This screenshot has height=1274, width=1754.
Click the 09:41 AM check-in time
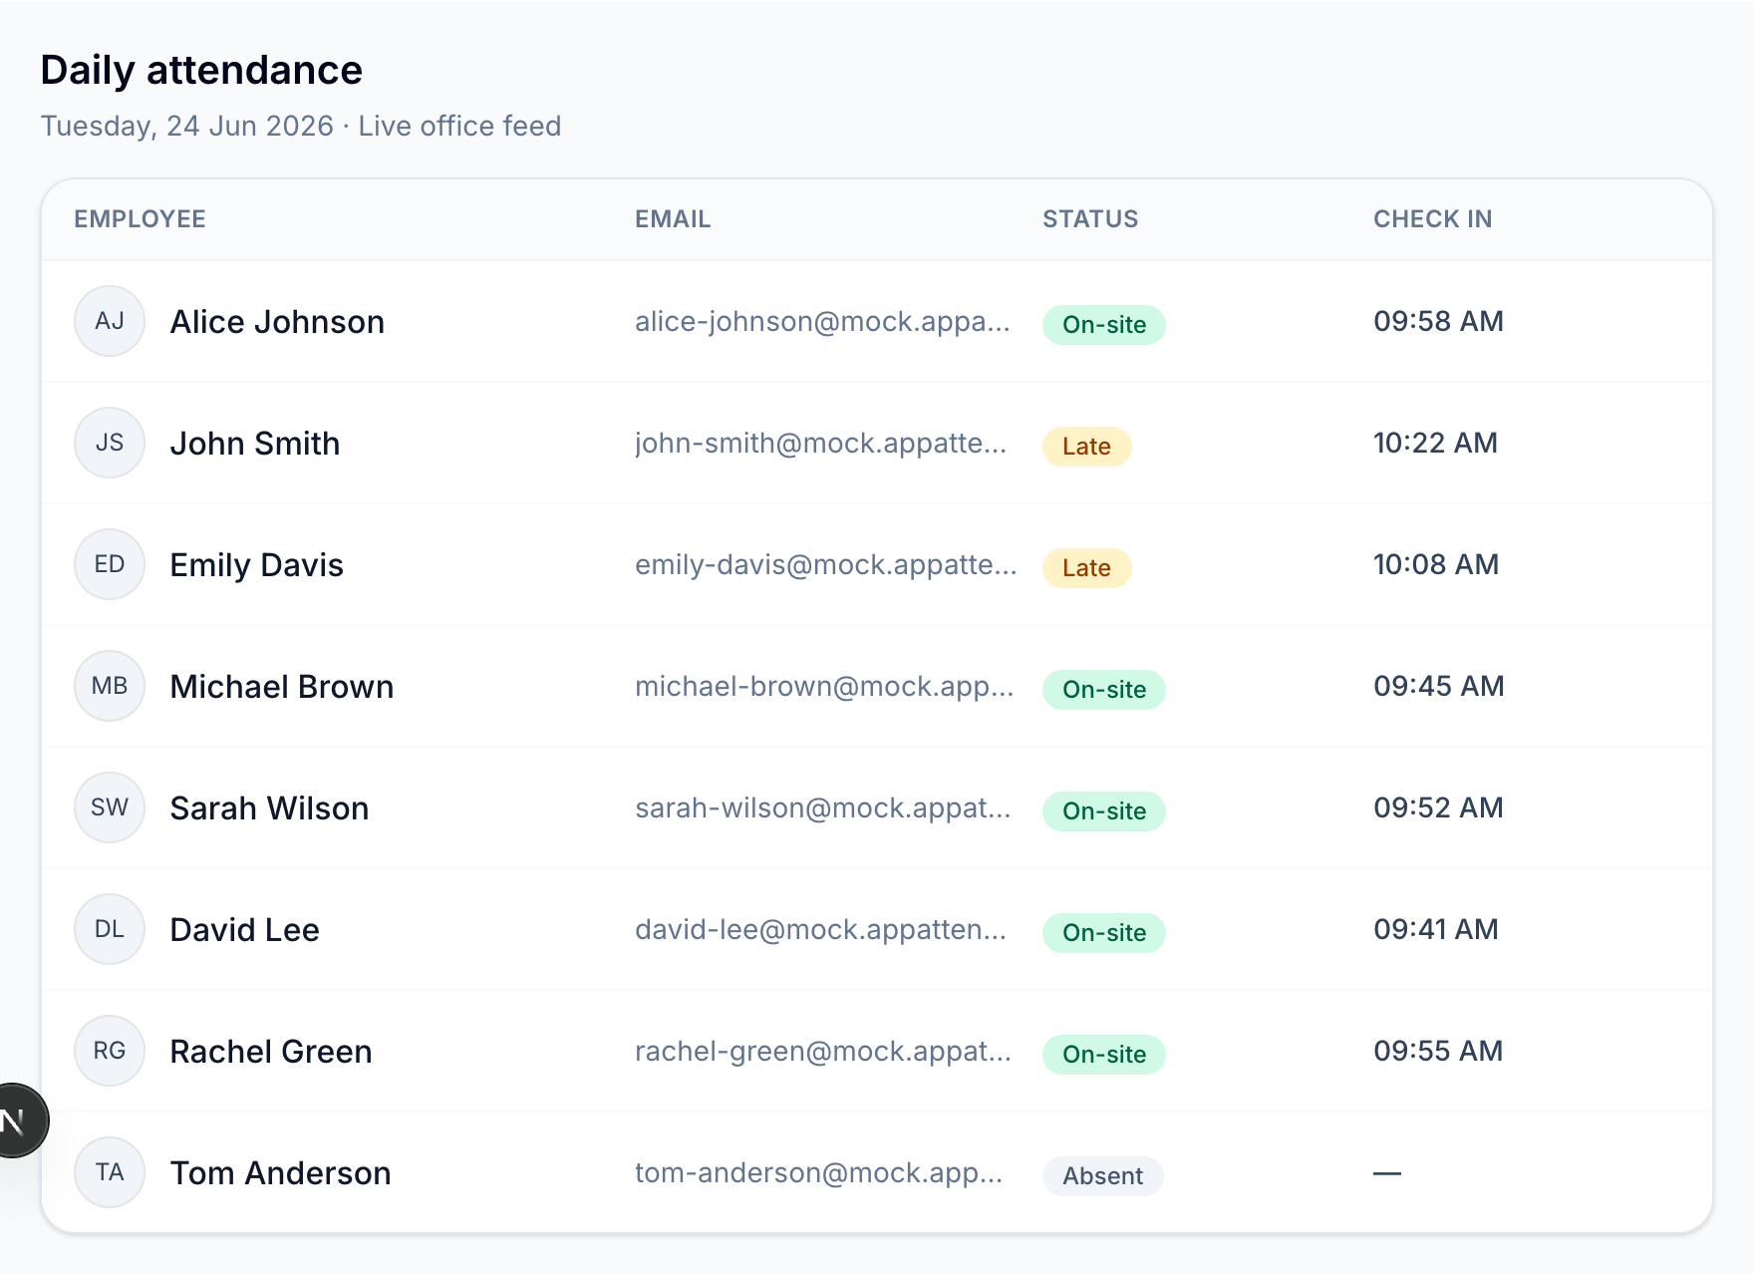click(1436, 929)
